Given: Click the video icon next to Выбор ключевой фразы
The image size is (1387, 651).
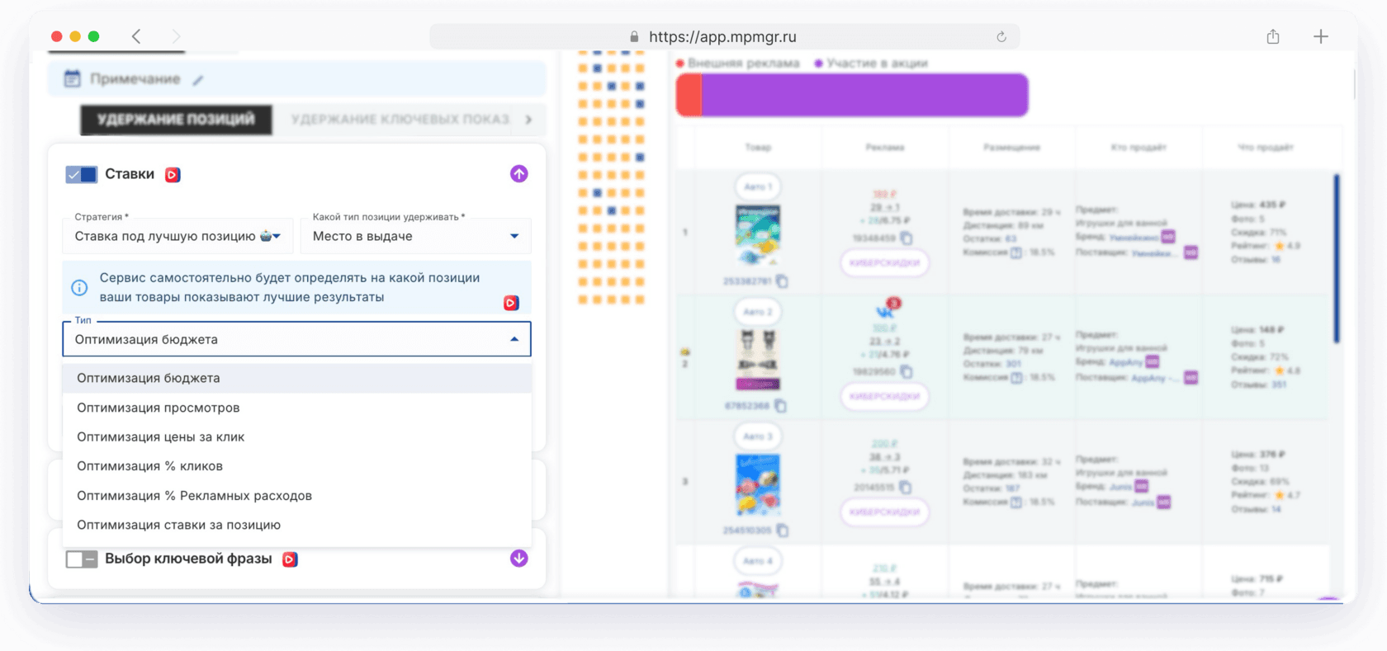Looking at the screenshot, I should [x=290, y=559].
